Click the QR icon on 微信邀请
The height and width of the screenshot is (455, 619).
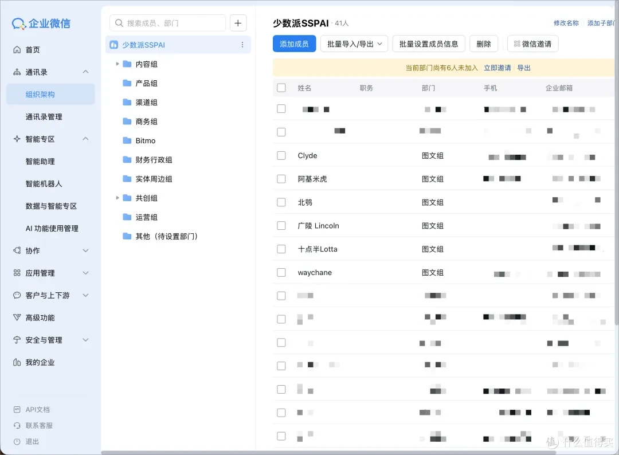point(517,44)
